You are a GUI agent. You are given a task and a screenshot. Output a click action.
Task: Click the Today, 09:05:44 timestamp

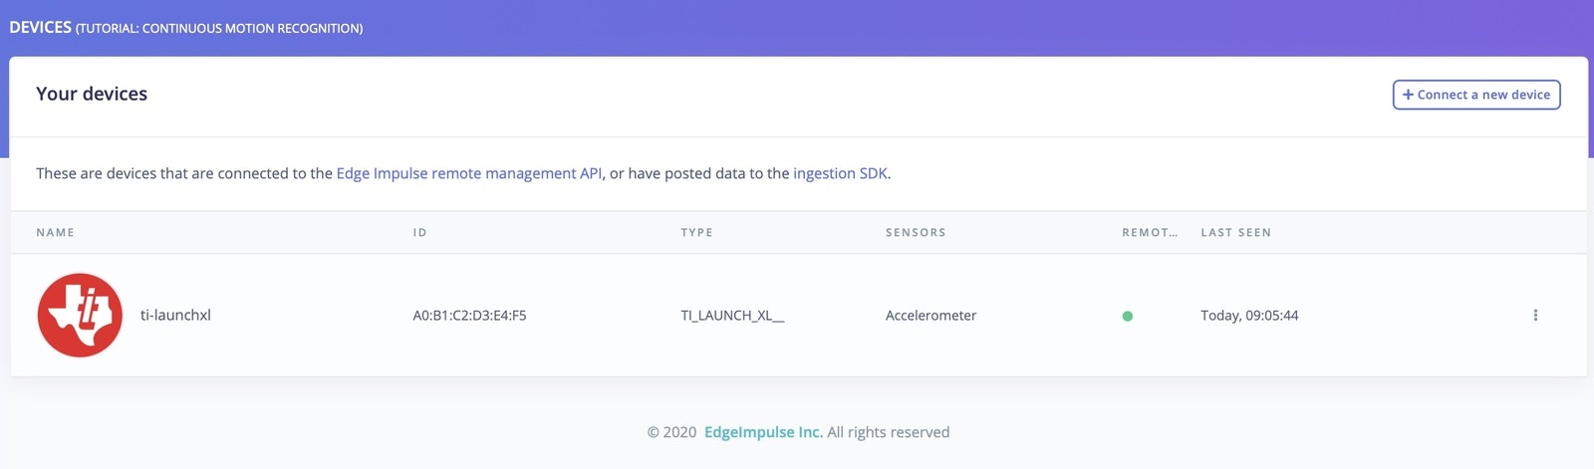point(1249,315)
